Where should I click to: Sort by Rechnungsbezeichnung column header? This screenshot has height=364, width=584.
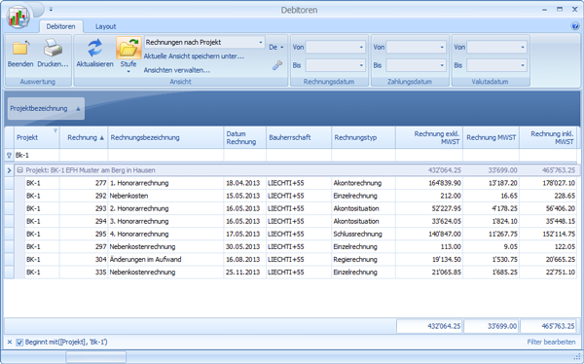click(165, 137)
